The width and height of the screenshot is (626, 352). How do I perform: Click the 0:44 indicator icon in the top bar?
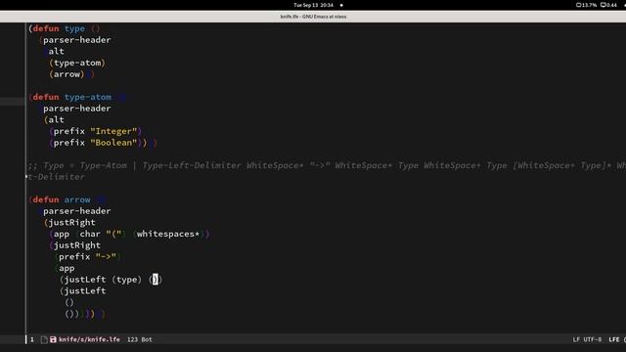point(603,5)
